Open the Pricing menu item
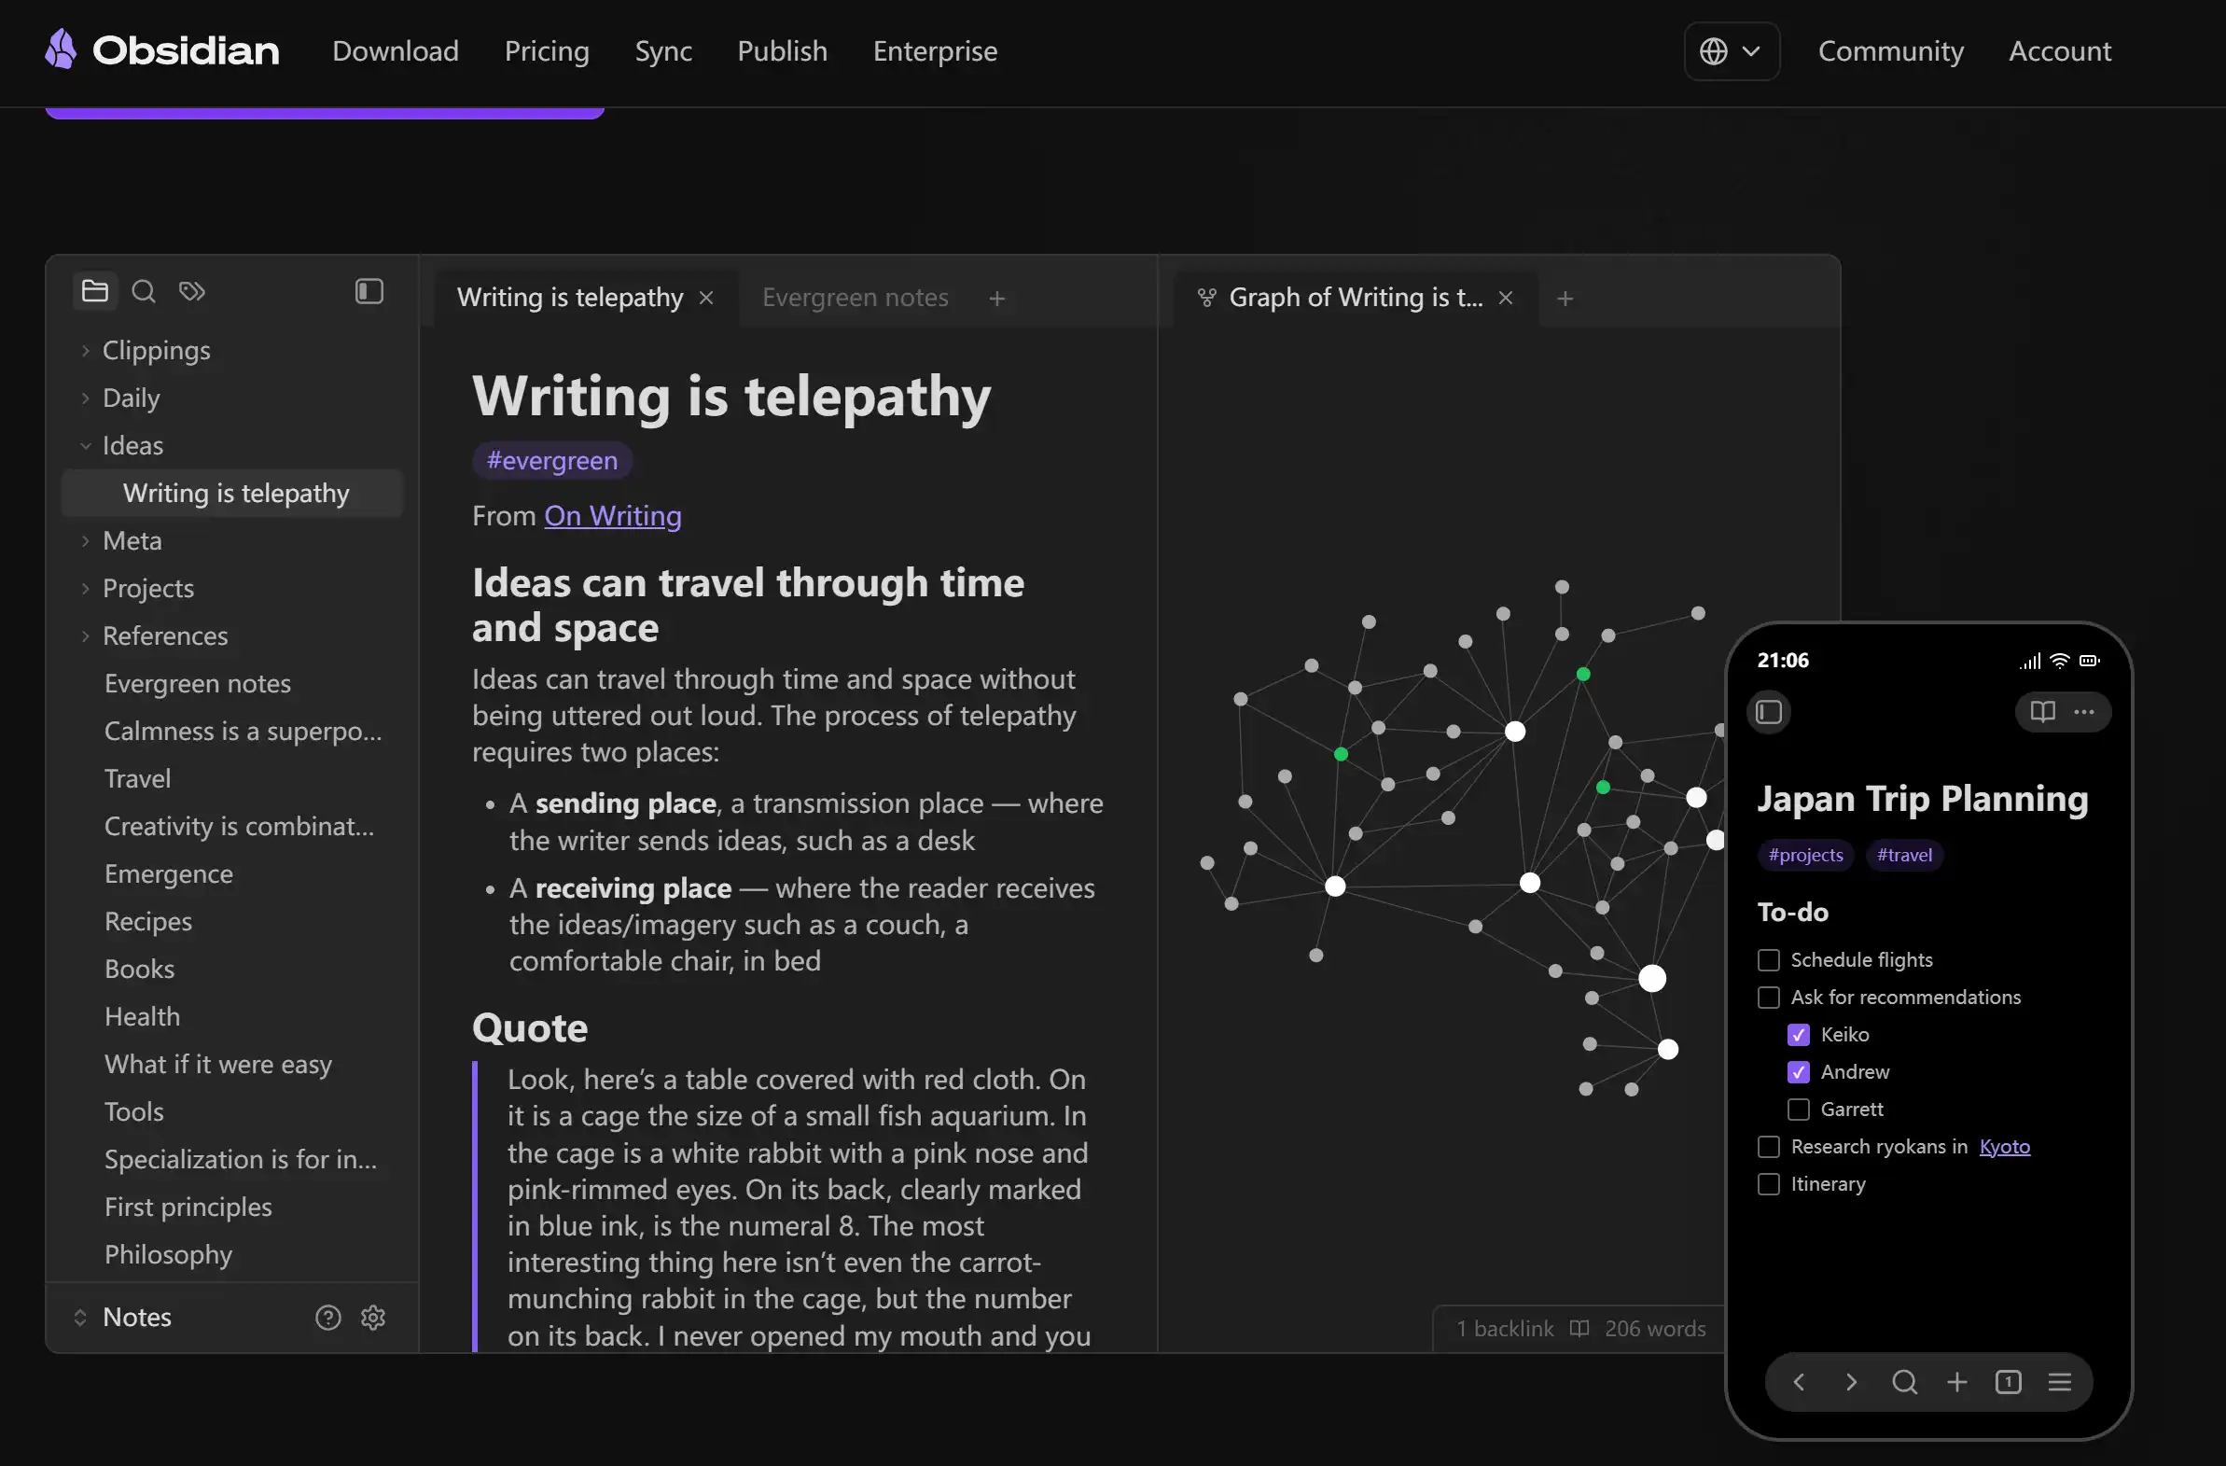Image resolution: width=2226 pixels, height=1466 pixels. [547, 50]
